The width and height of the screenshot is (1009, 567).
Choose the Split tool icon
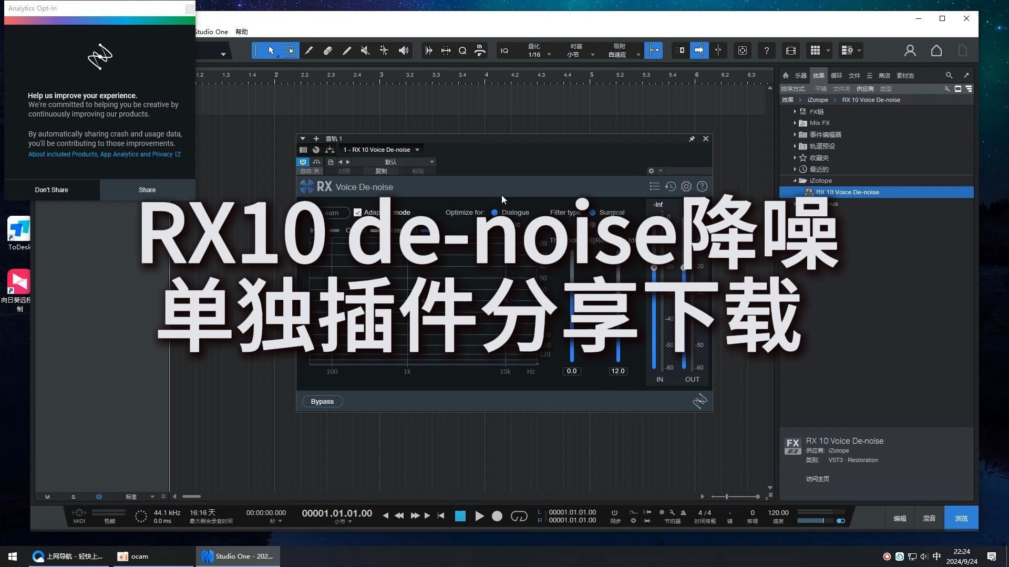click(309, 50)
